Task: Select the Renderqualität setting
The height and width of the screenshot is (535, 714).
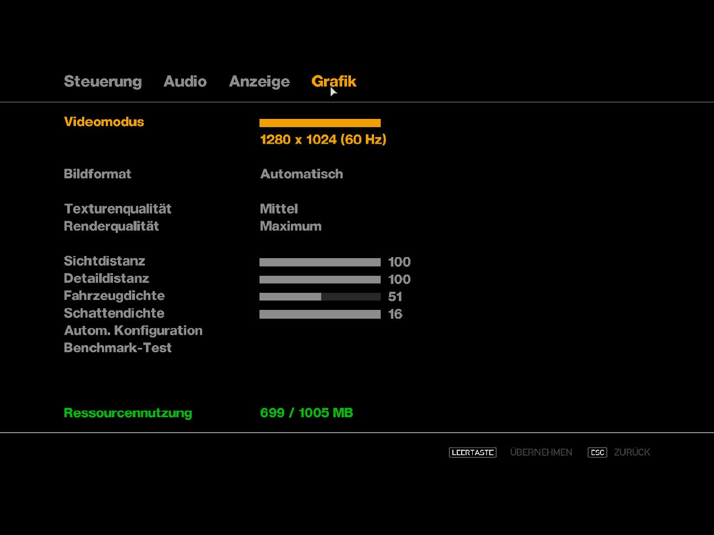Action: (111, 226)
